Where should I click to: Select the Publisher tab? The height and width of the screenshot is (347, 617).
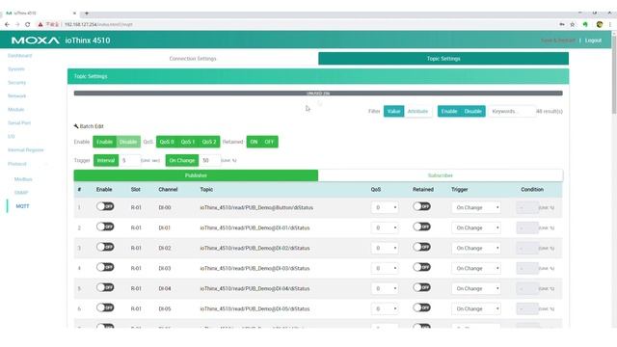(196, 175)
